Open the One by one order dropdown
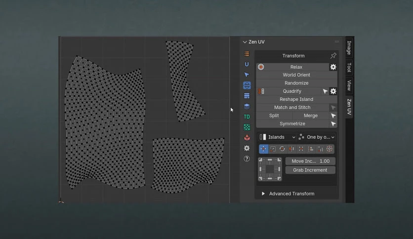Screen dimensions: 413x239 point(316,137)
